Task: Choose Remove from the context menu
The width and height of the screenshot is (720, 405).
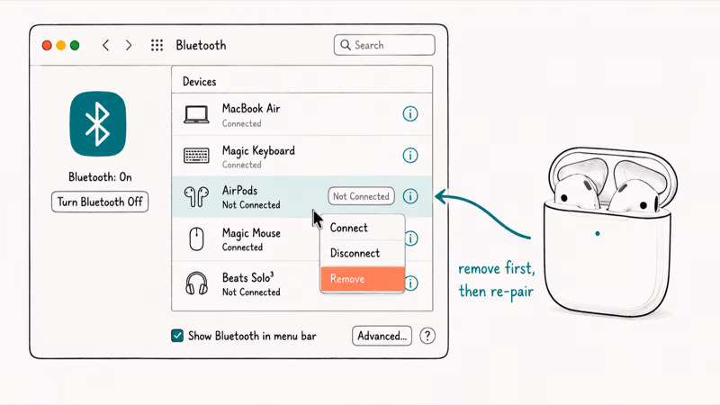Action: point(363,279)
